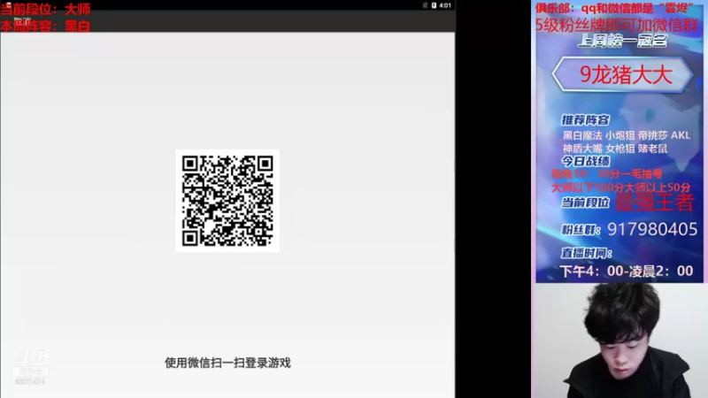Click the 直播时间 label
Image resolution: width=708 pixels, height=398 pixels.
coord(587,253)
